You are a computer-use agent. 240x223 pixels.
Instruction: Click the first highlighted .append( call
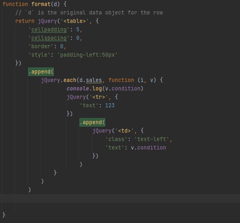click(x=41, y=72)
